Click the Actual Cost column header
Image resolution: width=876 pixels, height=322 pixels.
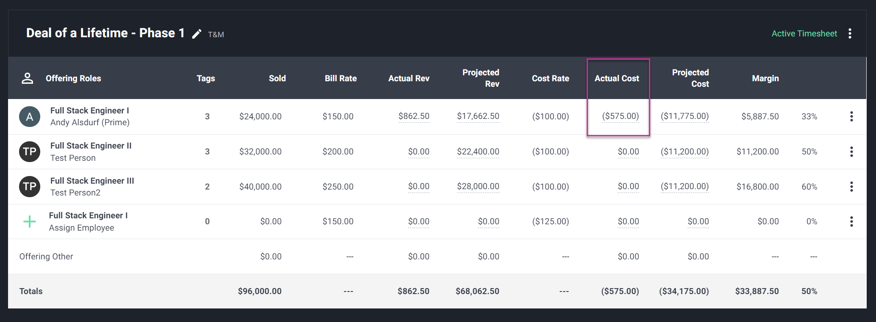coord(616,78)
